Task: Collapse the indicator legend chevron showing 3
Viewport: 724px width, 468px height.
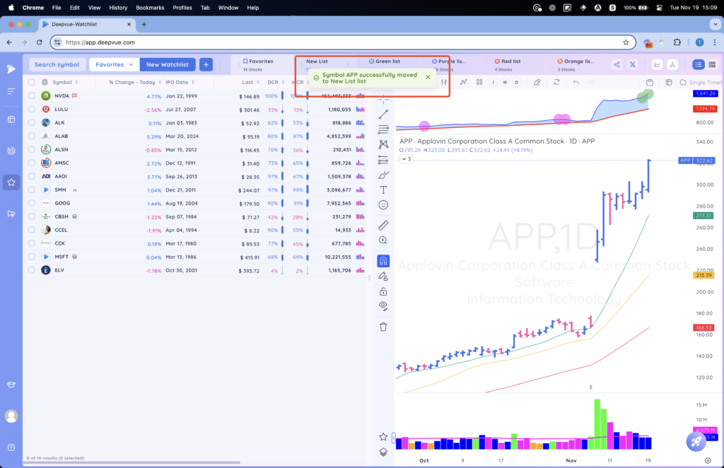Action: tap(406, 159)
